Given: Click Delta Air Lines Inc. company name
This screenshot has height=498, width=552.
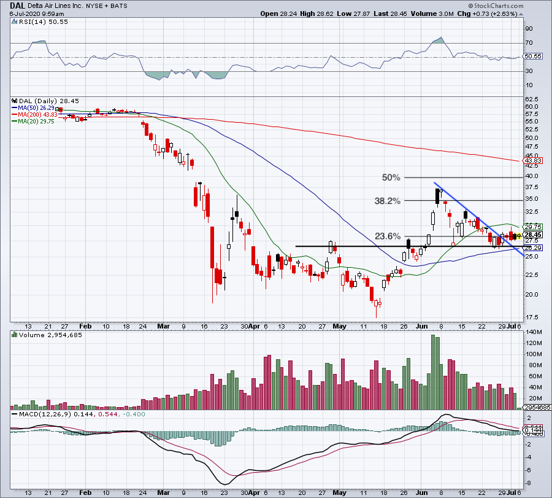Looking at the screenshot, I should pos(56,6).
